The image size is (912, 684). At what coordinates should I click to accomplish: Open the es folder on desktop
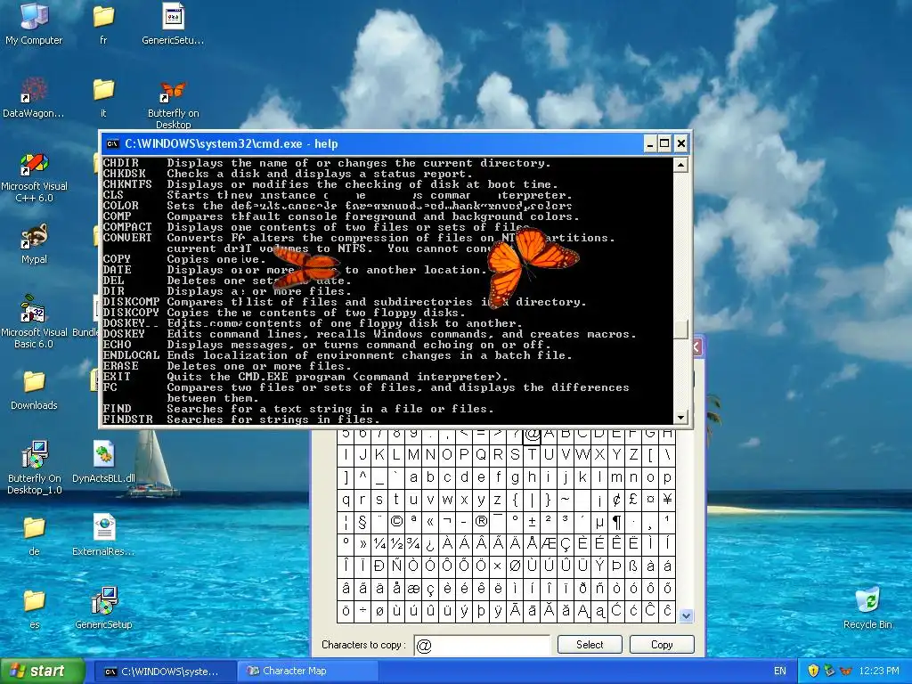coord(34,608)
